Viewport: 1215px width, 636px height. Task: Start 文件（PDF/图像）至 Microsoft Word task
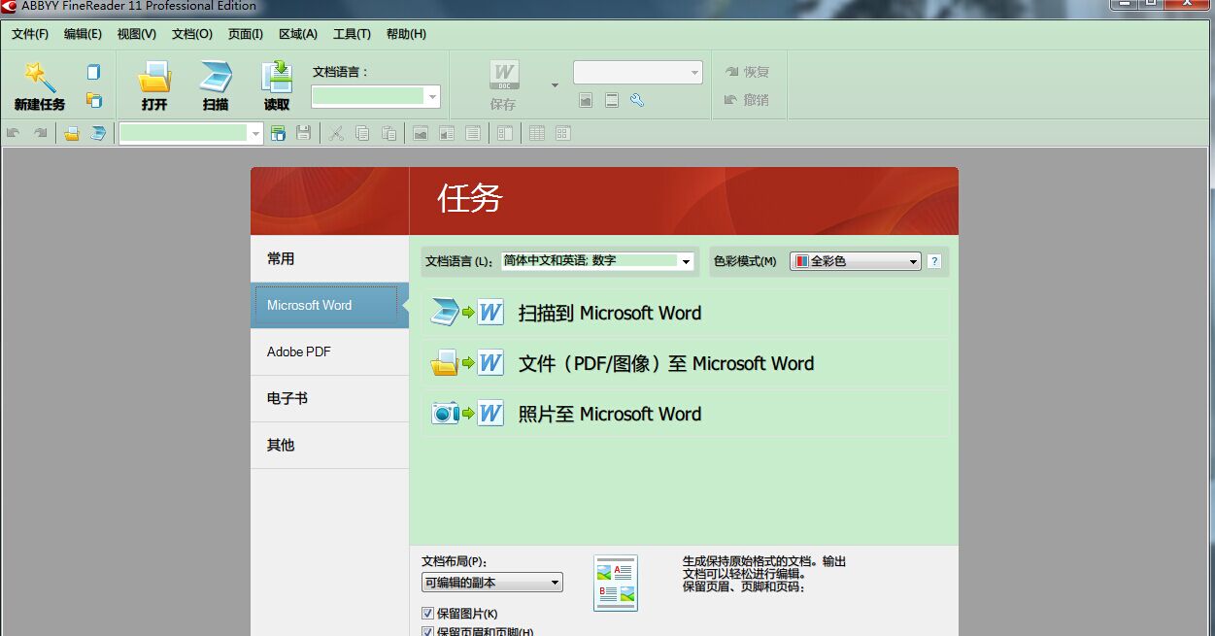click(x=686, y=363)
